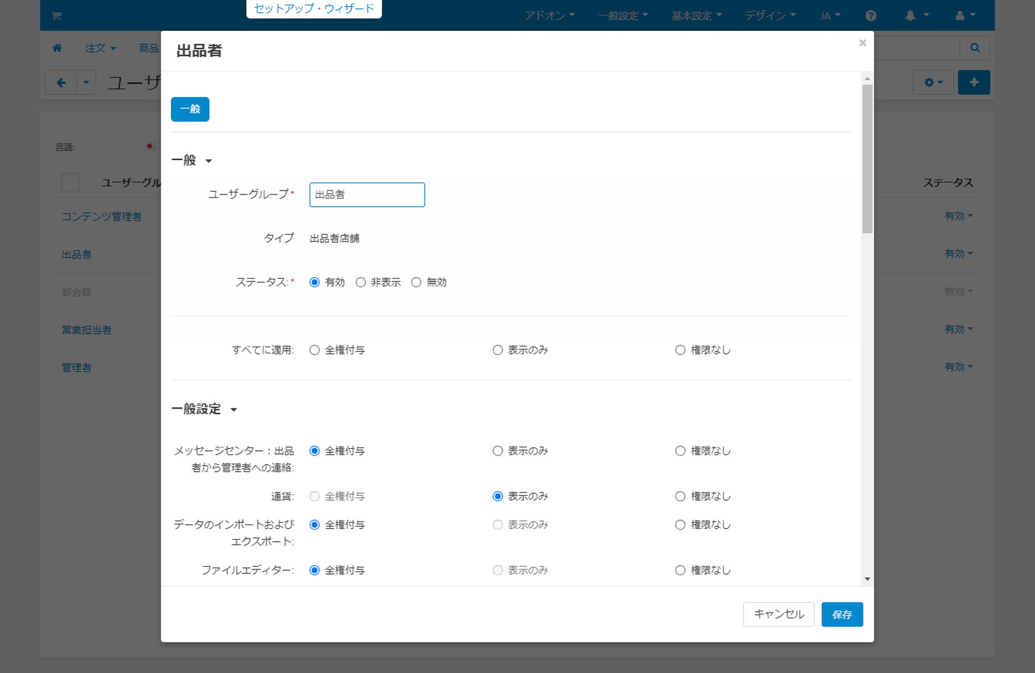Select the 一般 tab in dialog
Viewport: 1035px width, 673px height.
tap(190, 109)
